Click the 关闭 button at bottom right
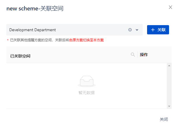This screenshot has width=178, height=130. pyautogui.click(x=164, y=119)
